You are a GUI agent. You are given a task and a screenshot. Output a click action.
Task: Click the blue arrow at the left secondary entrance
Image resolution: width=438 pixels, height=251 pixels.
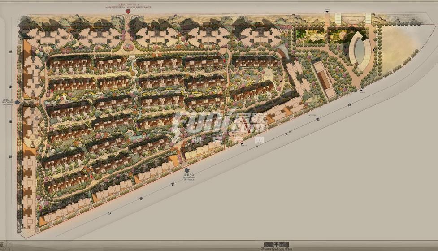17,103
